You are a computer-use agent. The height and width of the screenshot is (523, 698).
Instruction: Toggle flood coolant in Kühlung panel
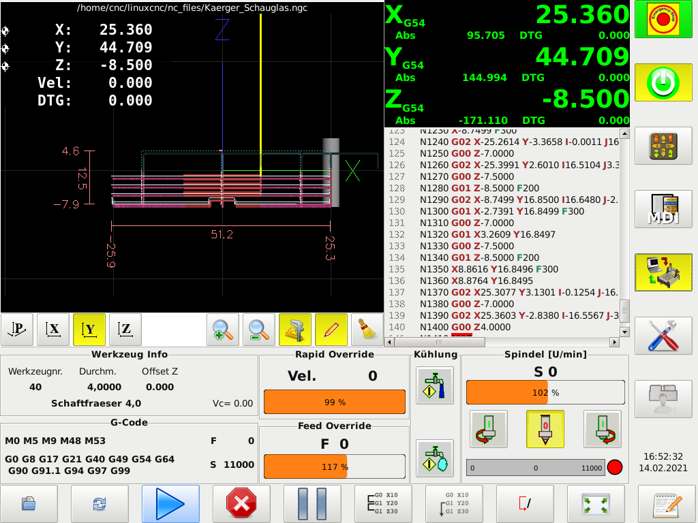point(434,386)
